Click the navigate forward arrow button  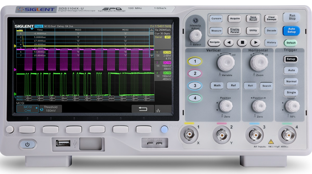pos(255,42)
